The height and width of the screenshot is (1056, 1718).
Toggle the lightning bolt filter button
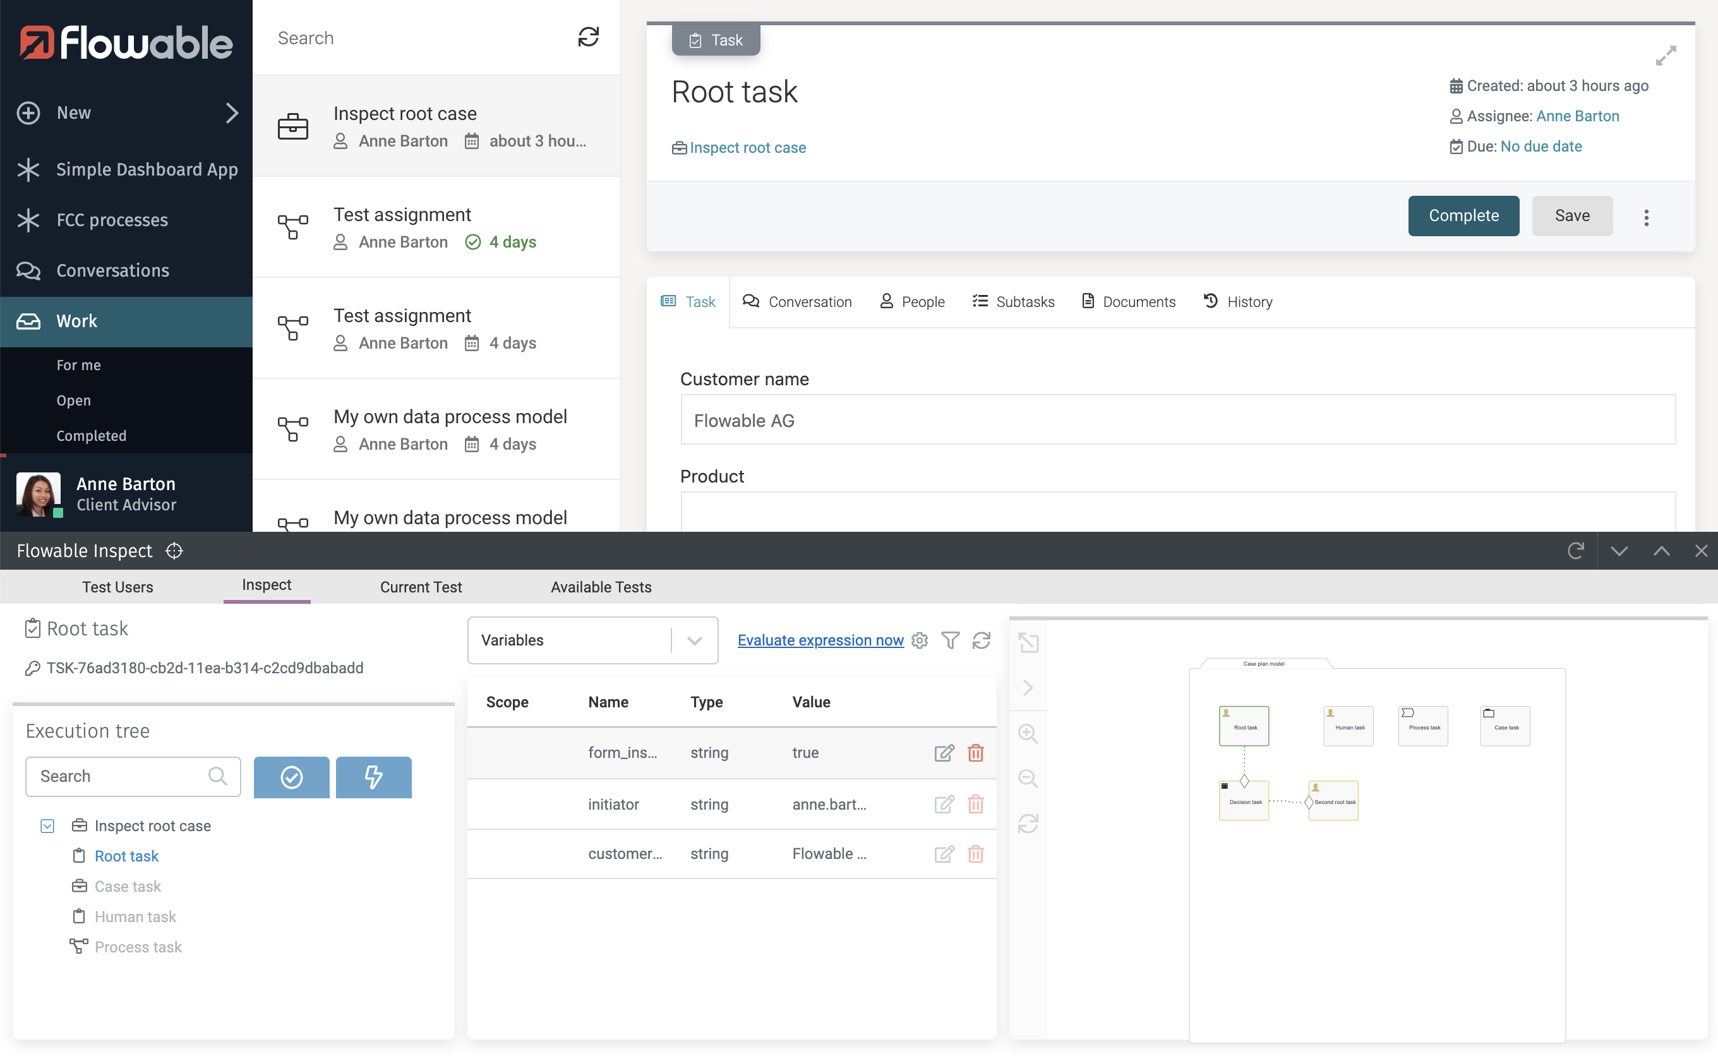pos(374,777)
